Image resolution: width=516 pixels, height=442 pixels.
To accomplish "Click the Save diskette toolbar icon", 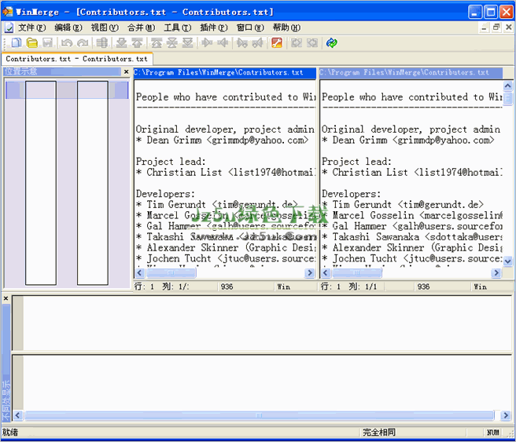I will (48, 43).
